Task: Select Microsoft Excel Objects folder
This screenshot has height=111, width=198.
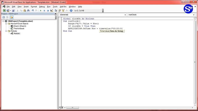Action: [19, 24]
